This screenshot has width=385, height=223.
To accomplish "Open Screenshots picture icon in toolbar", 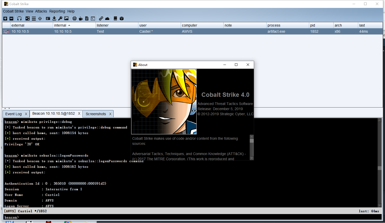I will [x=66, y=18].
